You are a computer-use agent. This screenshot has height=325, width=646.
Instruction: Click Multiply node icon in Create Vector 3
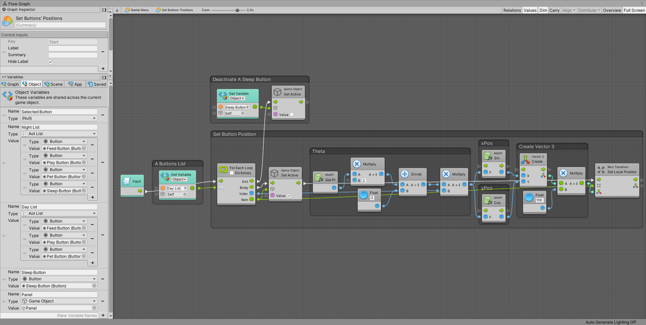tap(563, 173)
